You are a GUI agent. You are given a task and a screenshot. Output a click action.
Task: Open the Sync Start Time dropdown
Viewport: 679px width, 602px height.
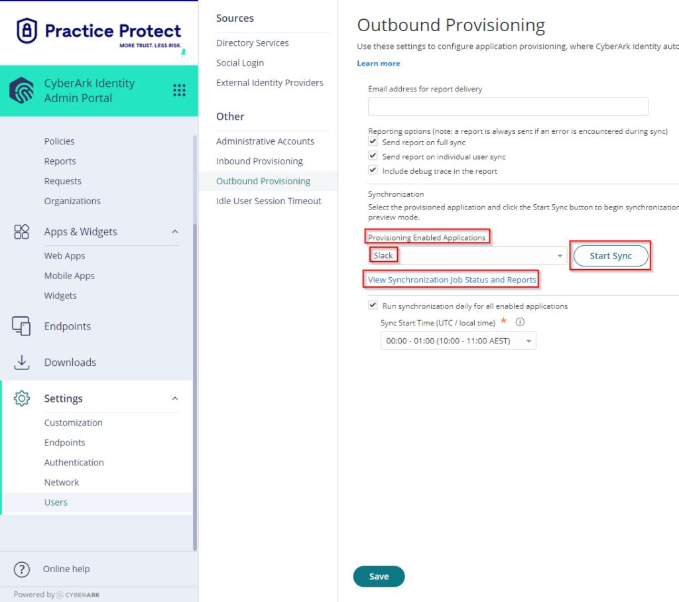[x=458, y=341]
